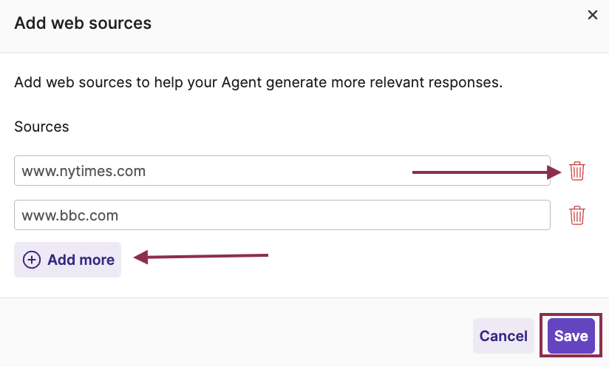Click the Sources section label
609x367 pixels.
41,127
